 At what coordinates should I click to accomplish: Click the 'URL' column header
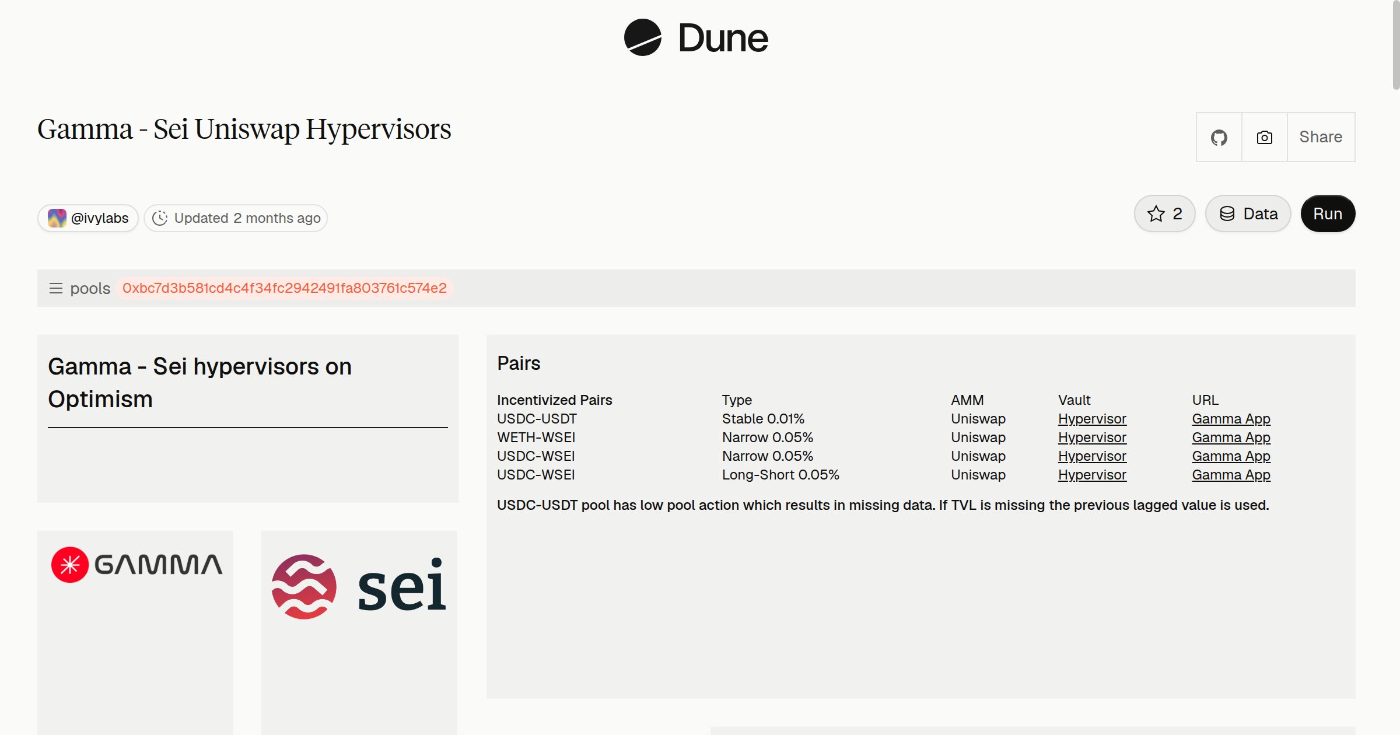[x=1205, y=400]
